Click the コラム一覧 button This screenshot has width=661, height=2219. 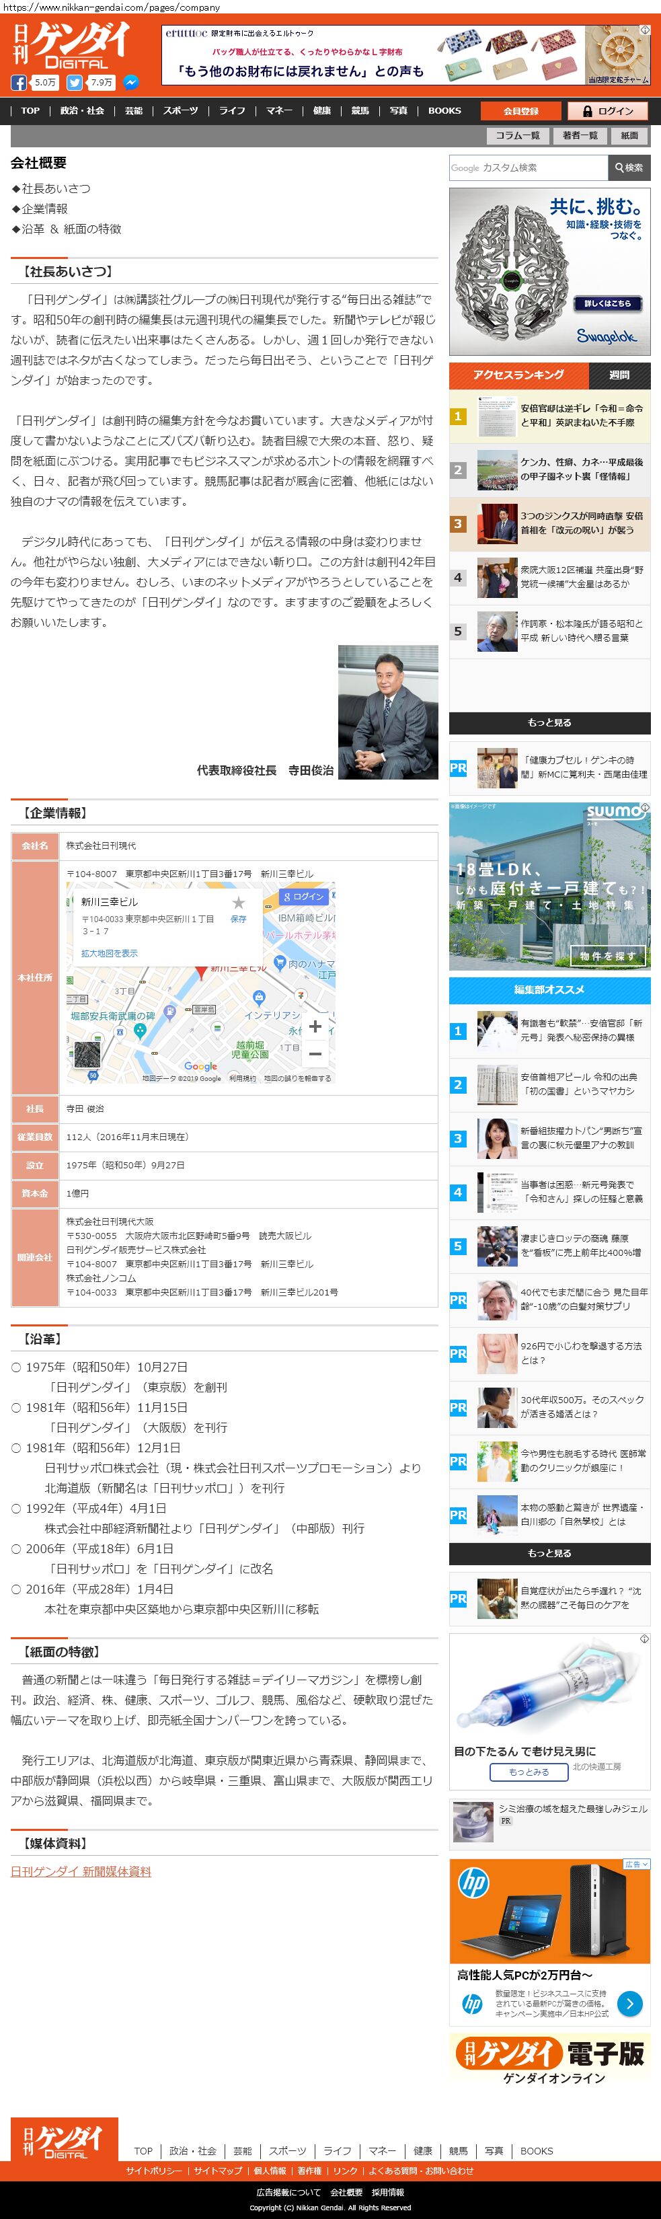pos(517,135)
